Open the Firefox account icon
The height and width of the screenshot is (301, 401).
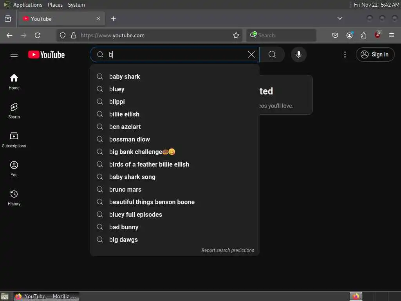350,35
